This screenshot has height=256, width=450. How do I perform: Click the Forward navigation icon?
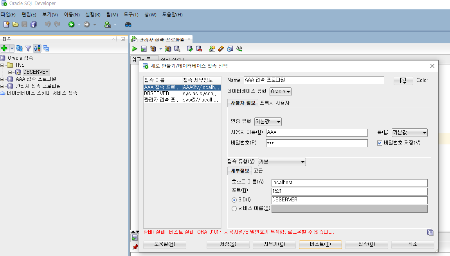pos(86,25)
